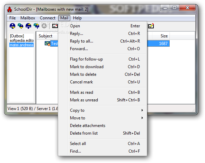
Task: Open the Help menu
Action: [x=77, y=18]
